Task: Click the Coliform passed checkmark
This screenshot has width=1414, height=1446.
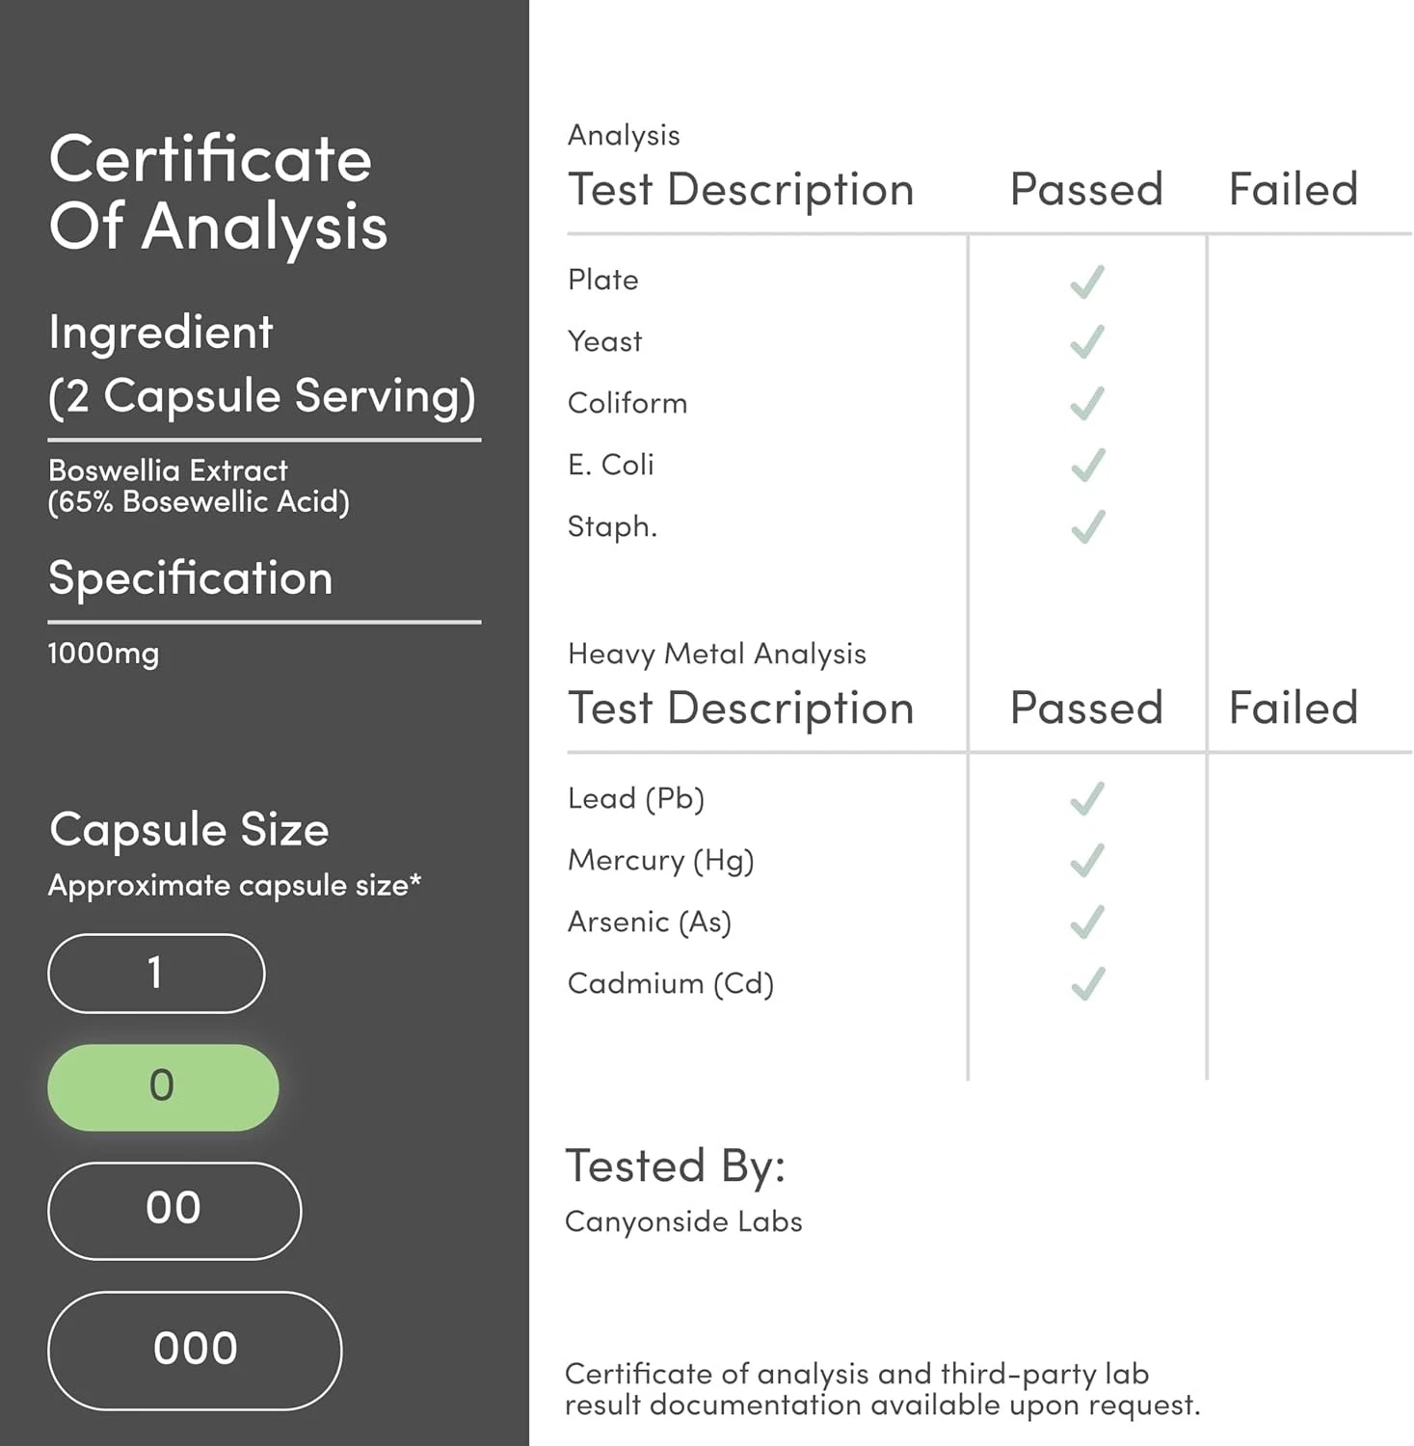Action: pyautogui.click(x=1087, y=404)
